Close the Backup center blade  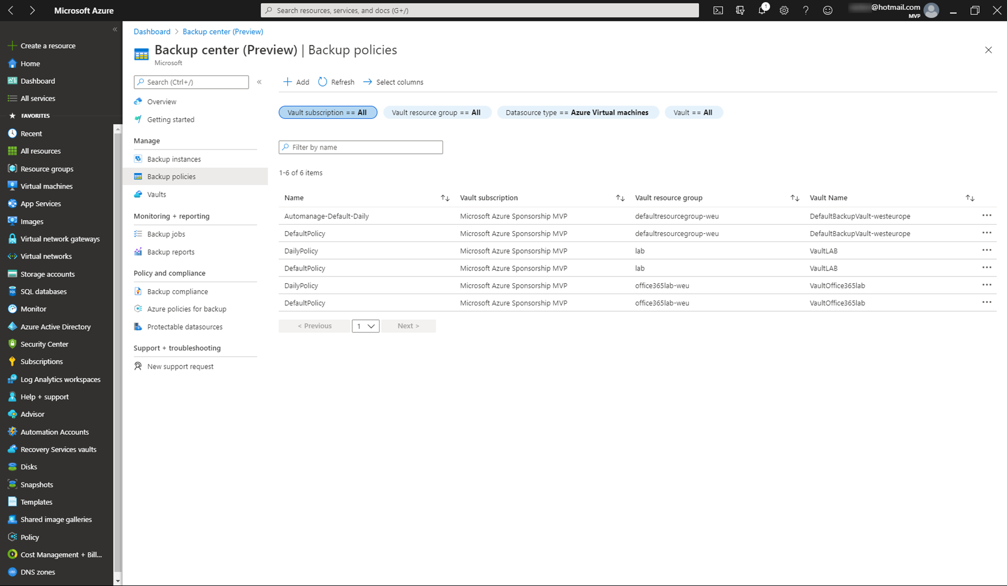pos(988,50)
